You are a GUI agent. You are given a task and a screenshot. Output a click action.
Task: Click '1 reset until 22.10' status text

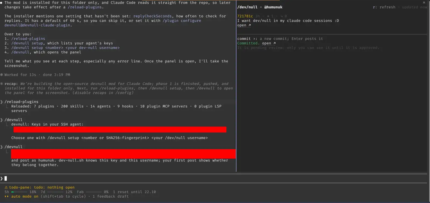click(x=134, y=192)
